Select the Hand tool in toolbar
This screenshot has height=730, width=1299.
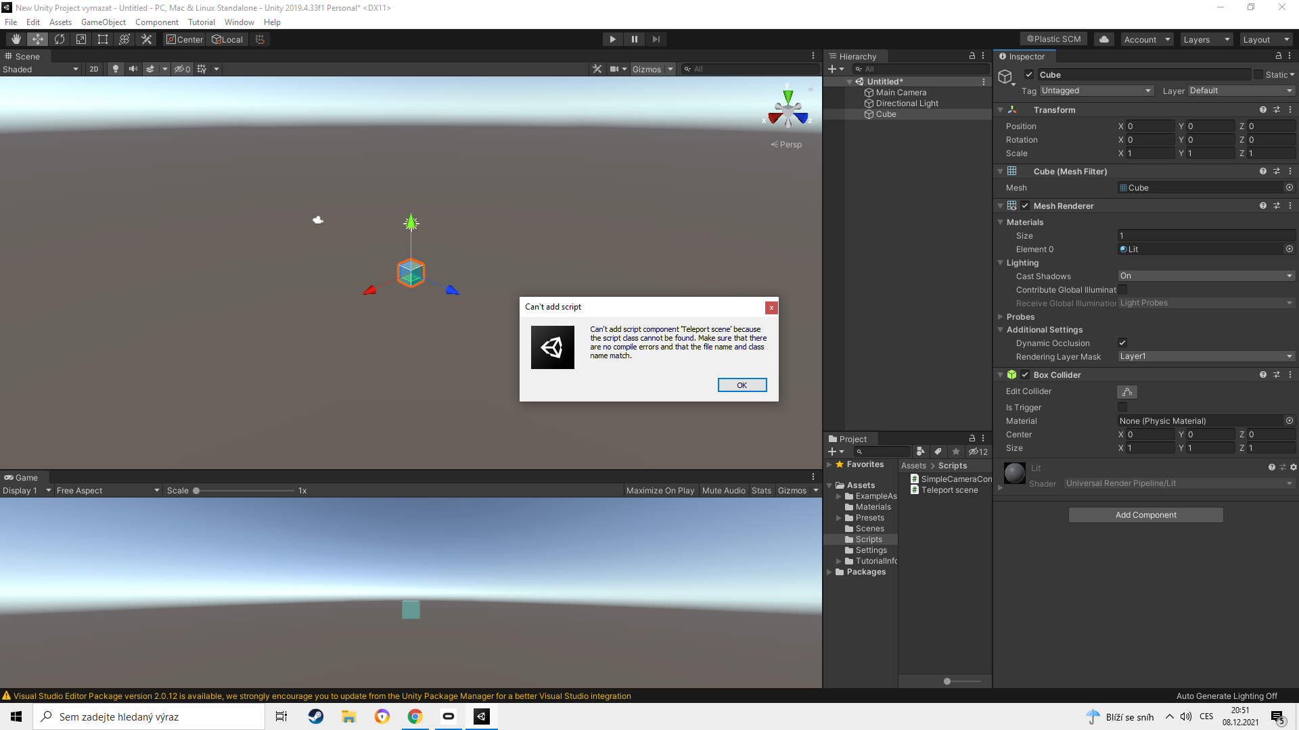(16, 39)
